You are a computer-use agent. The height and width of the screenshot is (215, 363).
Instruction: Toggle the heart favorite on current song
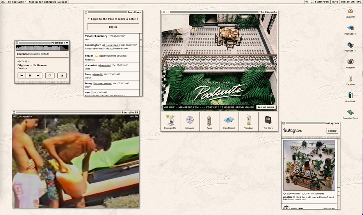coord(50,75)
